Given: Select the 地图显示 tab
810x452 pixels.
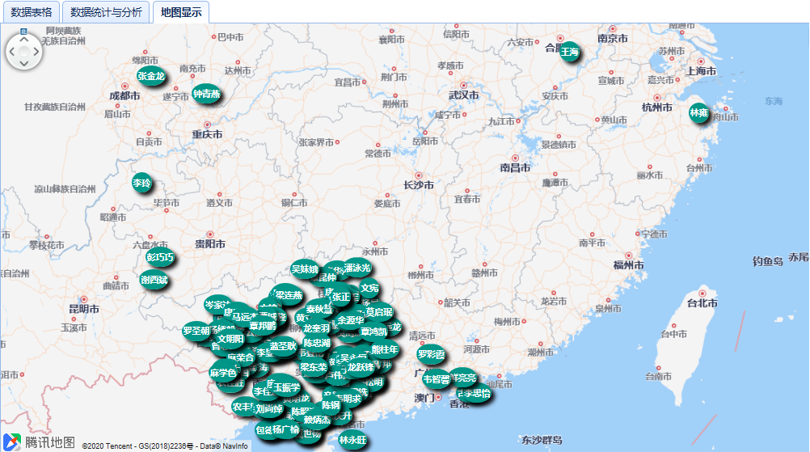Looking at the screenshot, I should tap(181, 12).
